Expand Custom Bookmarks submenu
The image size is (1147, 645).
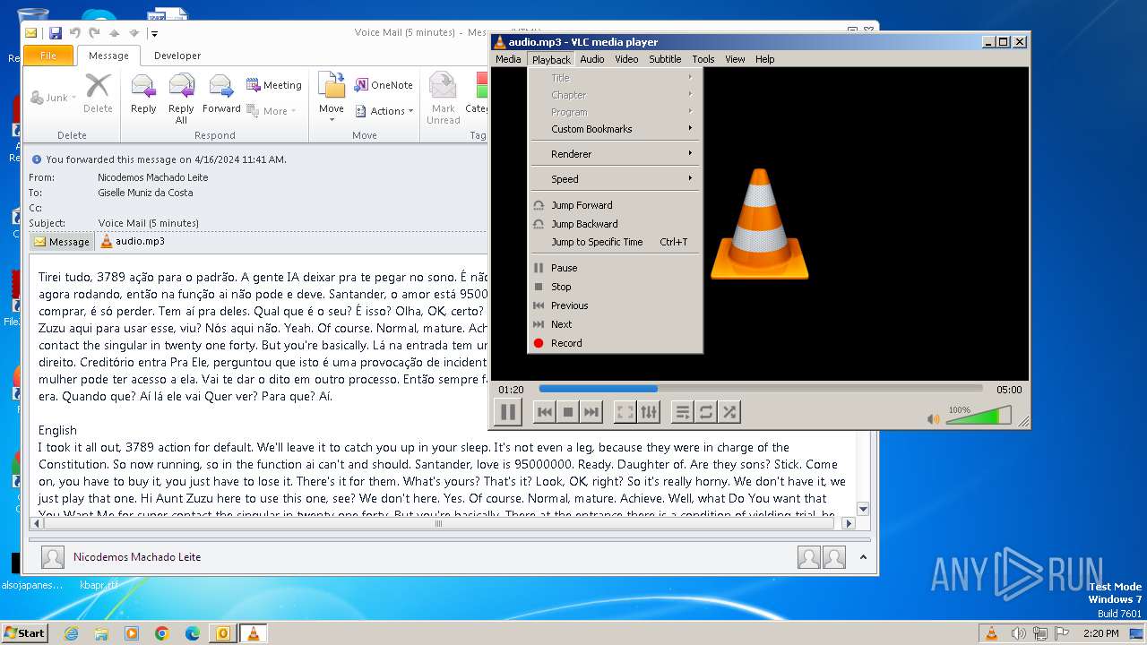(x=615, y=129)
